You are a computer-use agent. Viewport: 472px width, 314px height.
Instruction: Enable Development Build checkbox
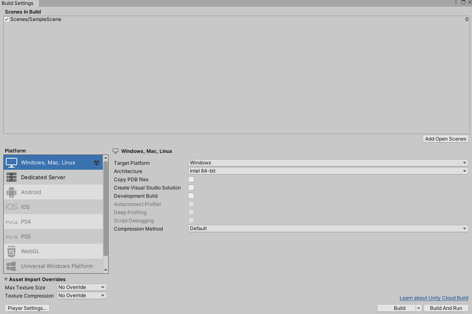191,196
